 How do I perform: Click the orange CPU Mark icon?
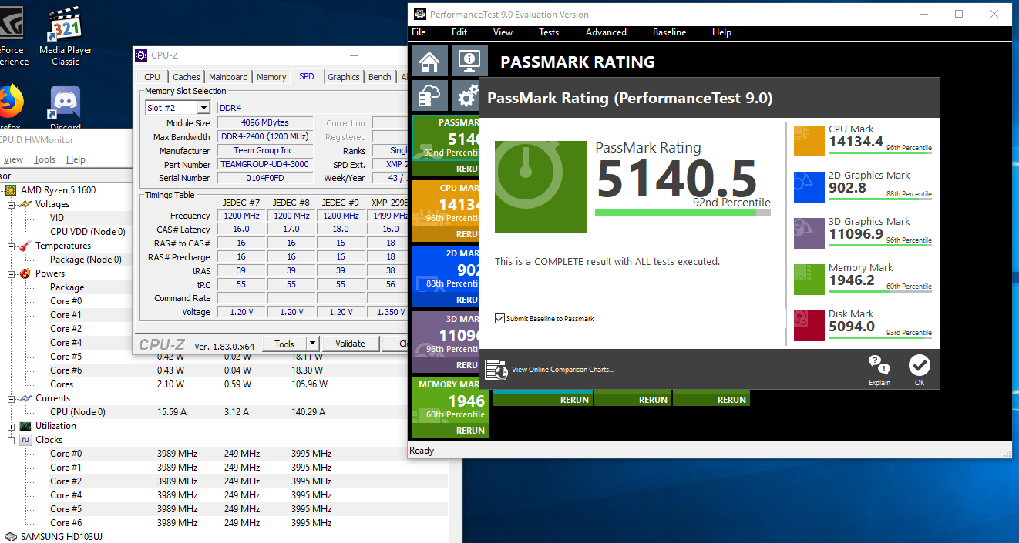pyautogui.click(x=809, y=141)
